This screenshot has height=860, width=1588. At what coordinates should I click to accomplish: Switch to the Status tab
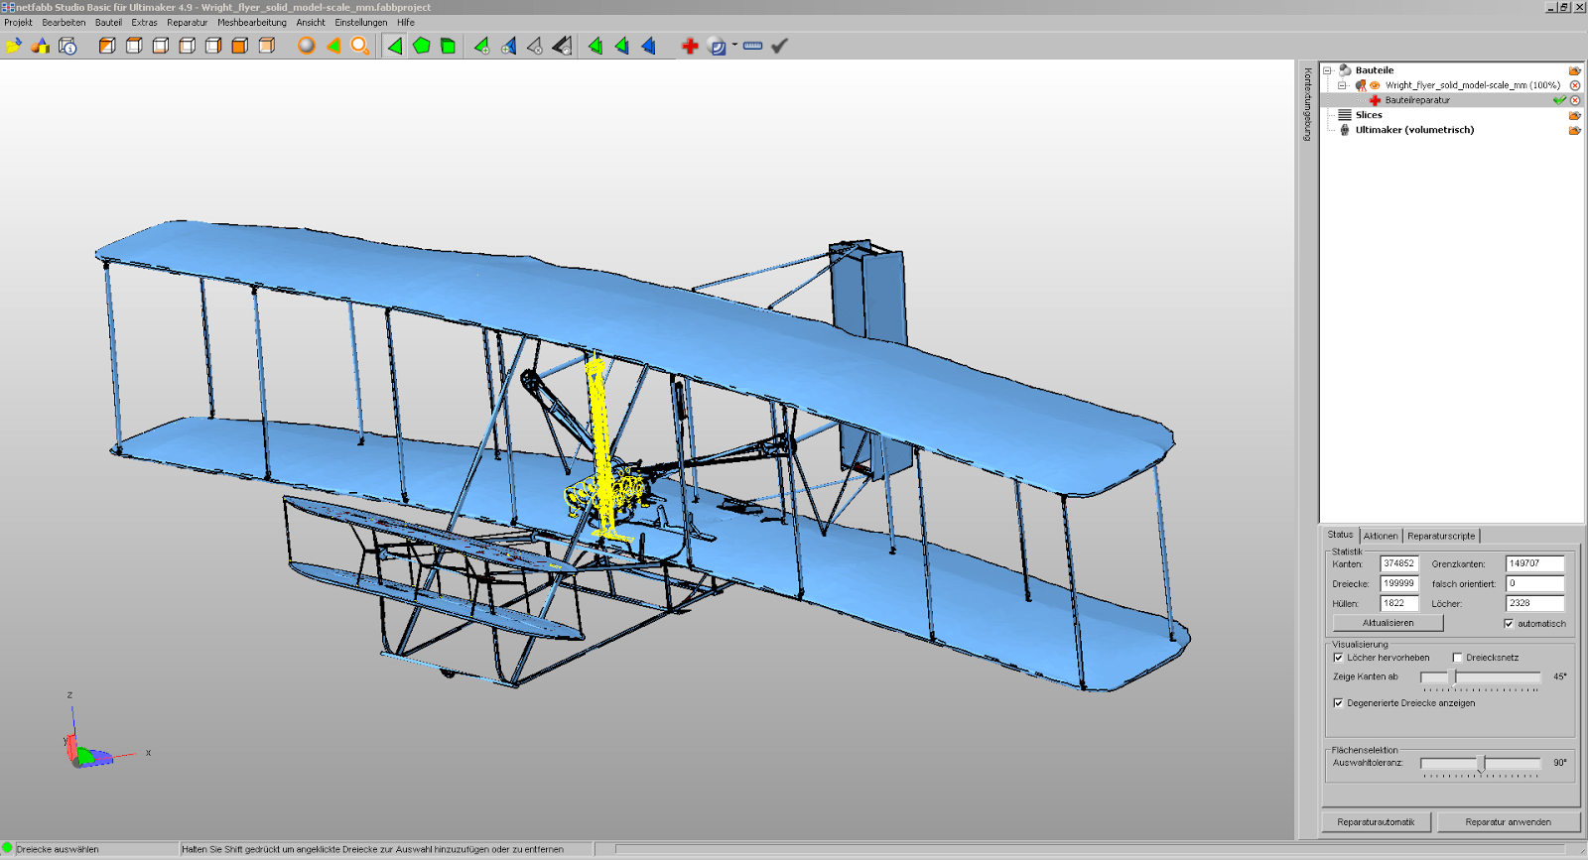(x=1340, y=535)
